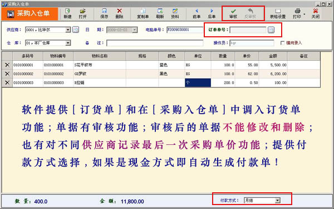The width and height of the screenshot is (334, 209).
Task: Remove row GD罗纹 with its X icon
Action: 7,74
